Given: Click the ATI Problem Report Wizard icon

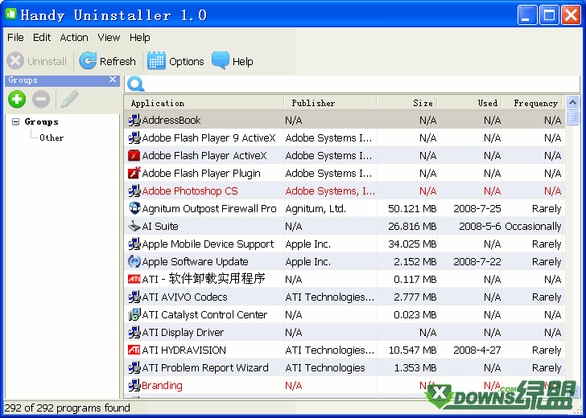Looking at the screenshot, I should coord(134,367).
